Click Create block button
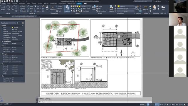Screen dimensions: 188x106 99,6
